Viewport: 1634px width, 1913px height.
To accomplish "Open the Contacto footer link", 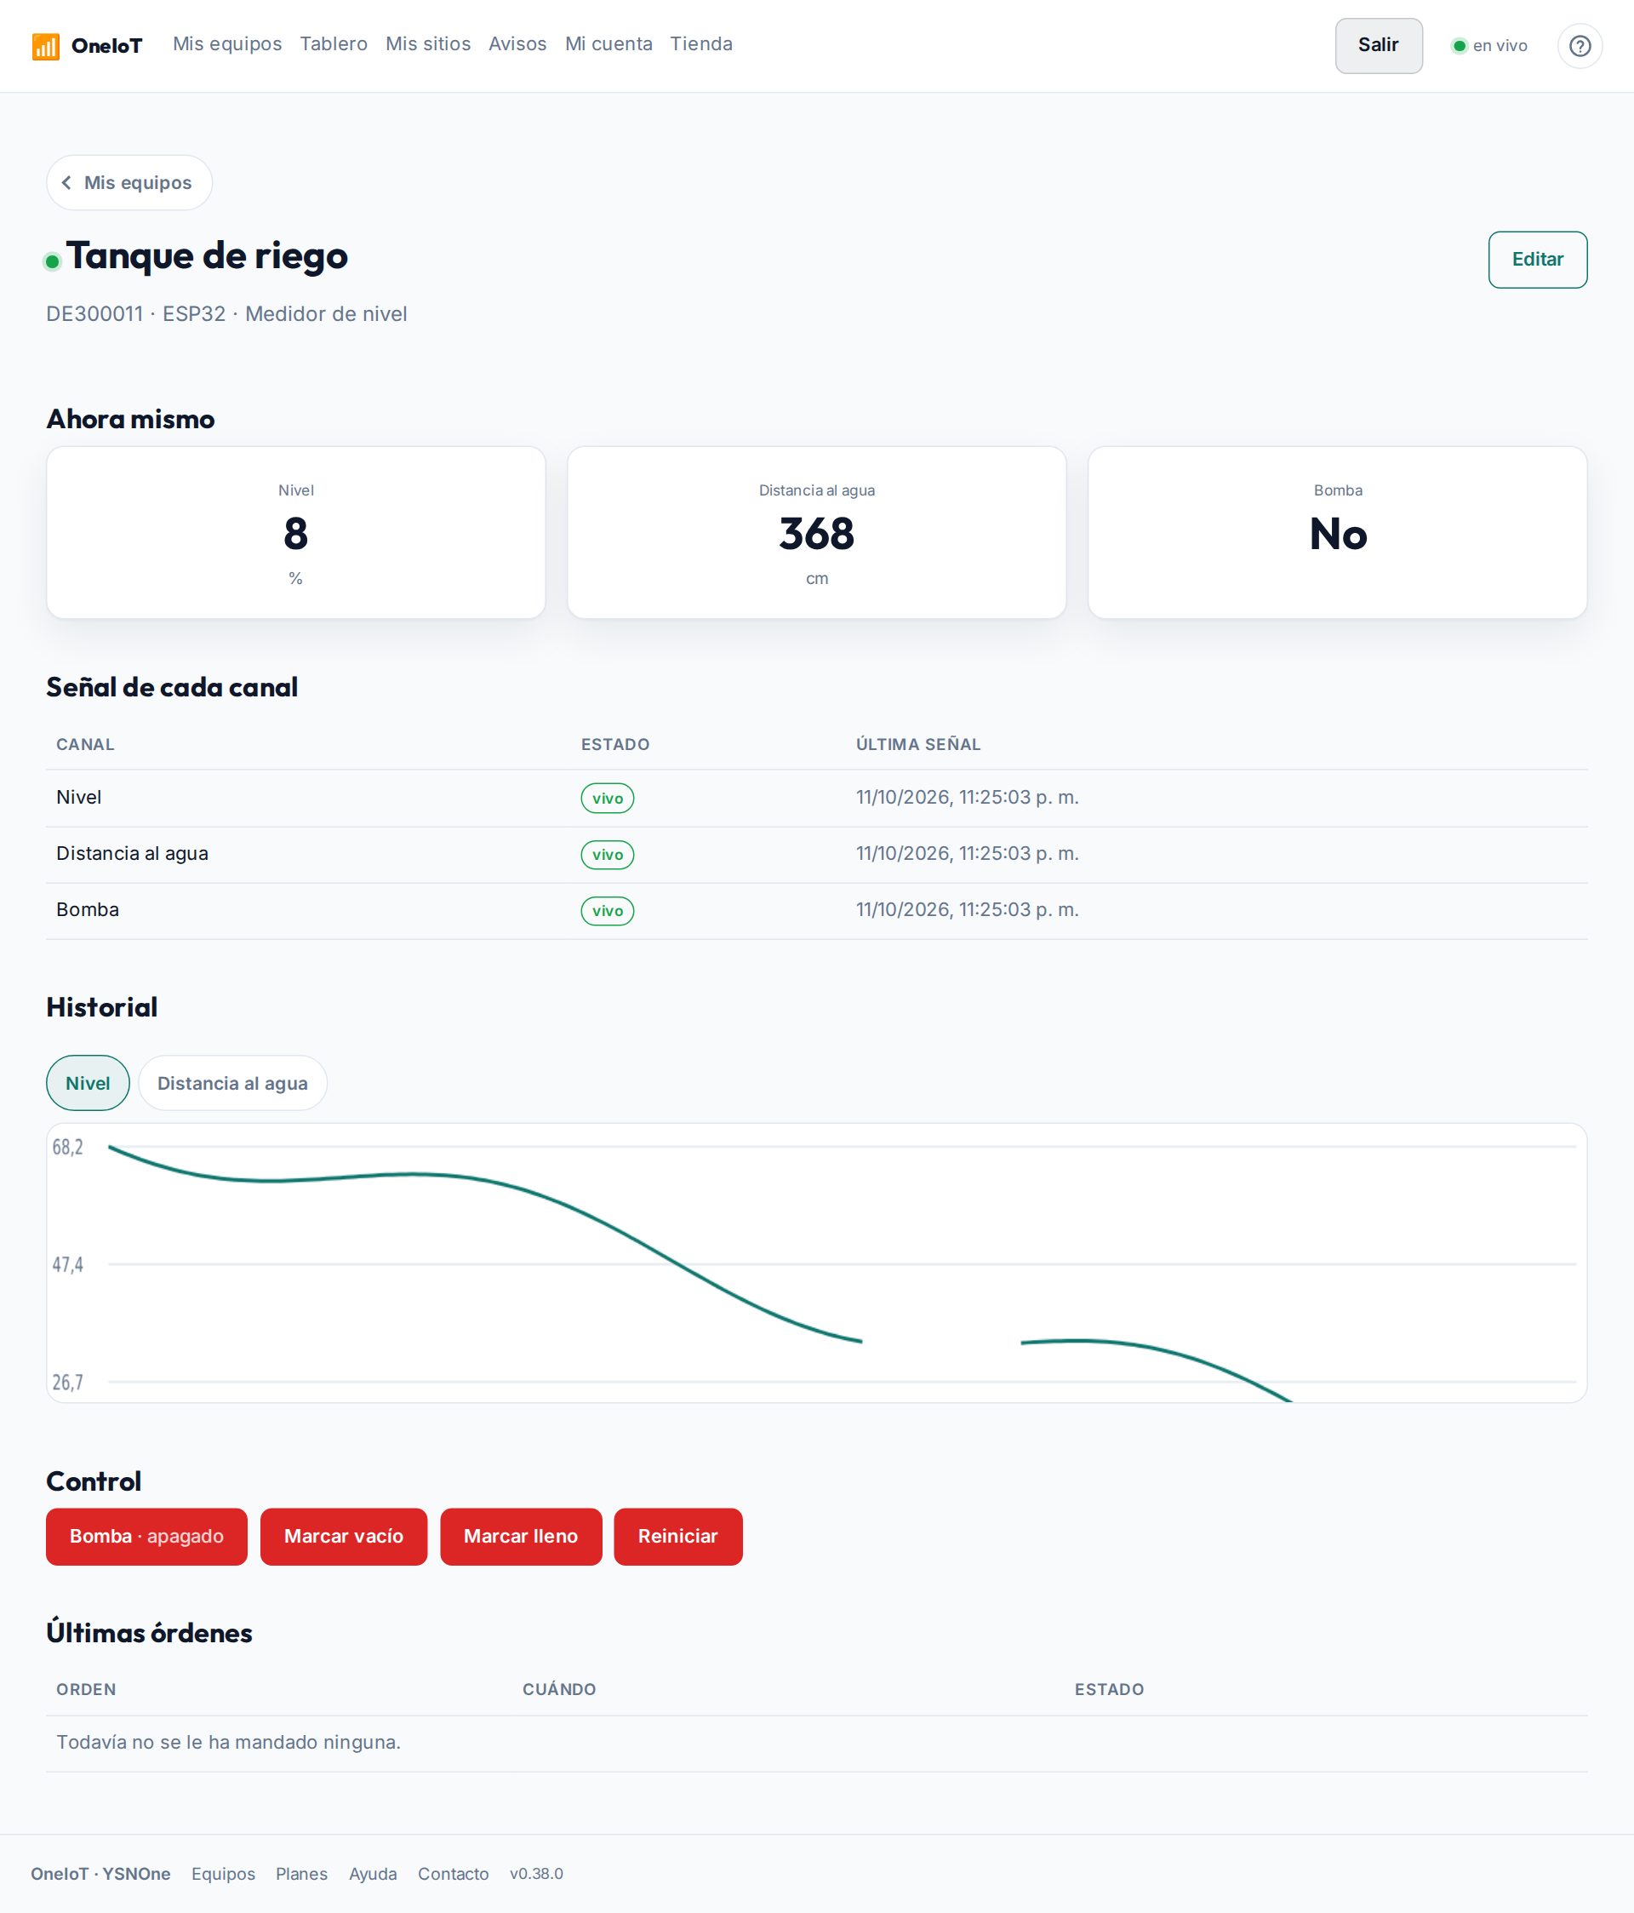I will tap(454, 1873).
